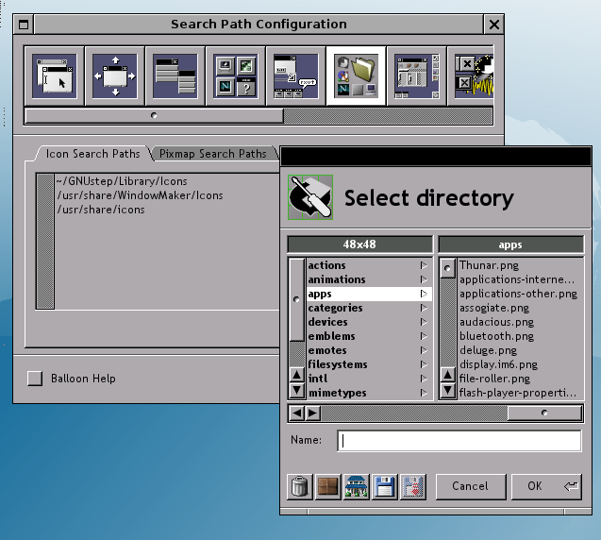Expand the actions folder arrow

(424, 265)
